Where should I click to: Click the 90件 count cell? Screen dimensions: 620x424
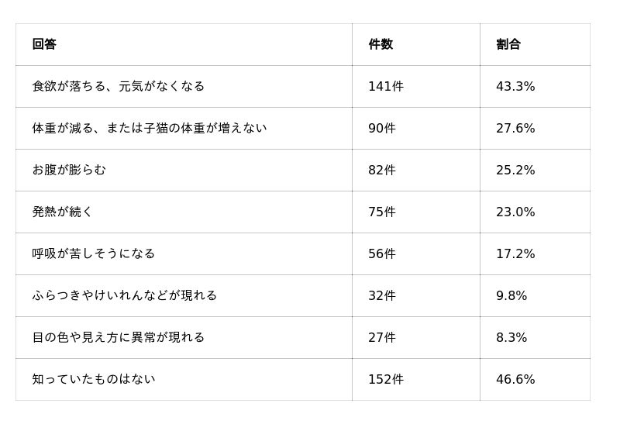pyautogui.click(x=382, y=128)
